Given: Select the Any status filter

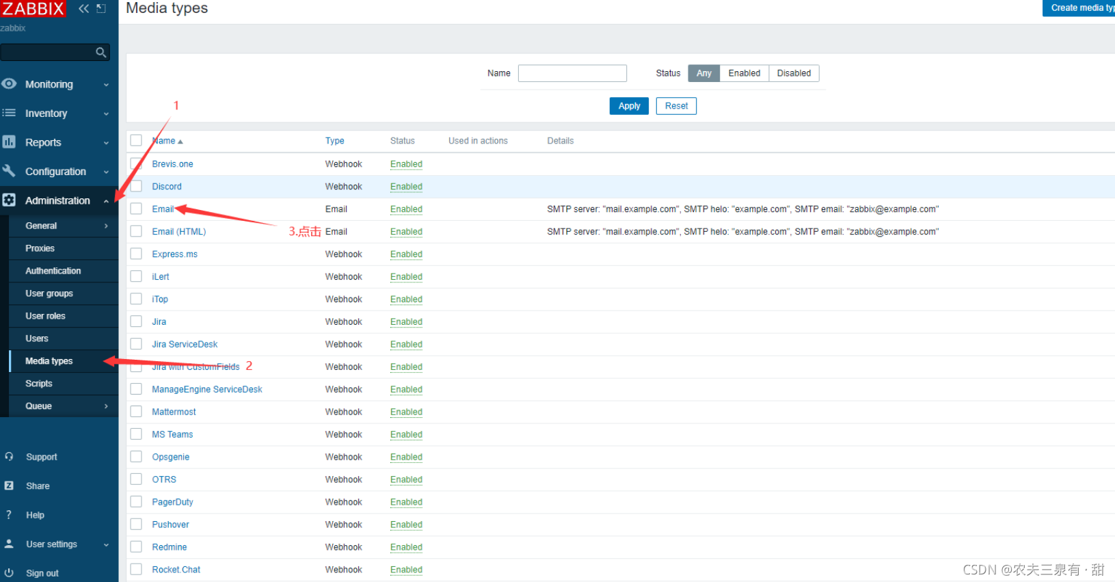Looking at the screenshot, I should coord(704,73).
